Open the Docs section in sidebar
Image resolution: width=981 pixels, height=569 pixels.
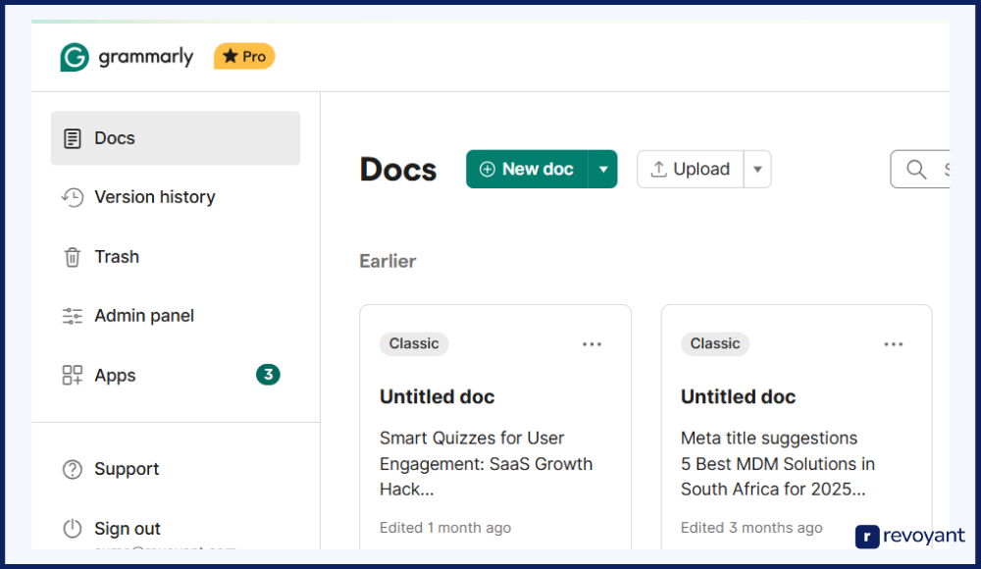[176, 138]
